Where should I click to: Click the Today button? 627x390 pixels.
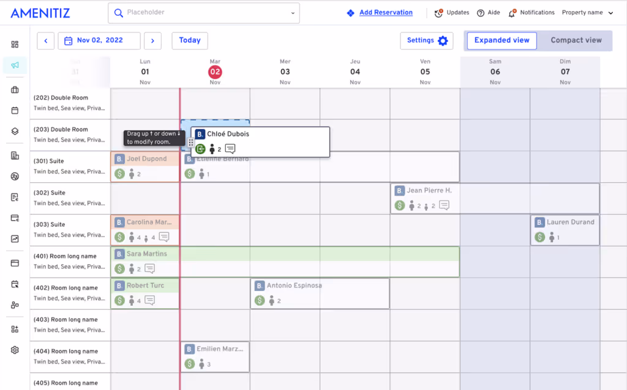tap(190, 41)
